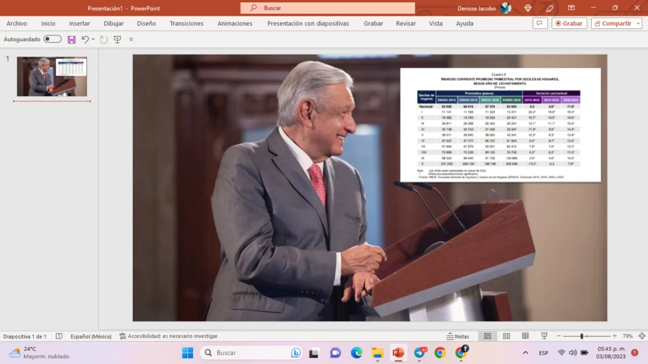This screenshot has width=648, height=364.
Task: Switch to Slide Sorter view
Action: [x=506, y=336]
